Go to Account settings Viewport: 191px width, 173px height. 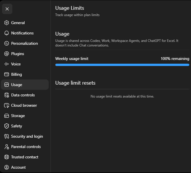coord(25,167)
